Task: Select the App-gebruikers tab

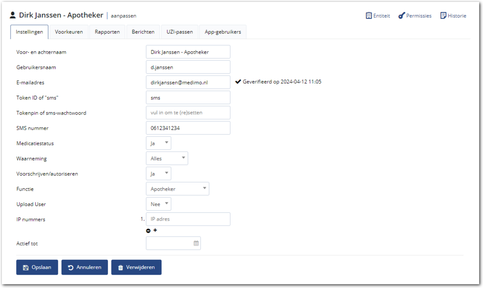Action: (222, 32)
